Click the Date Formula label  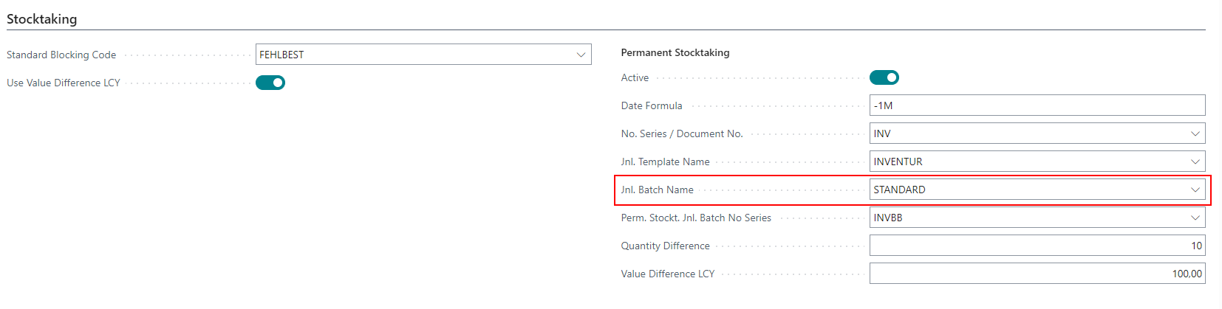click(x=651, y=105)
